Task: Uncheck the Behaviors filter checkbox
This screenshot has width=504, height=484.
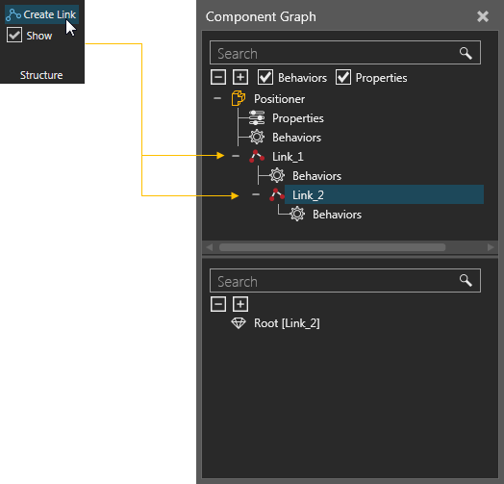Action: (265, 78)
